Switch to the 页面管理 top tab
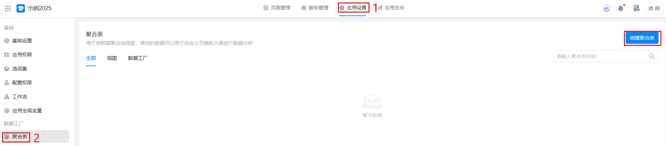 pos(277,8)
